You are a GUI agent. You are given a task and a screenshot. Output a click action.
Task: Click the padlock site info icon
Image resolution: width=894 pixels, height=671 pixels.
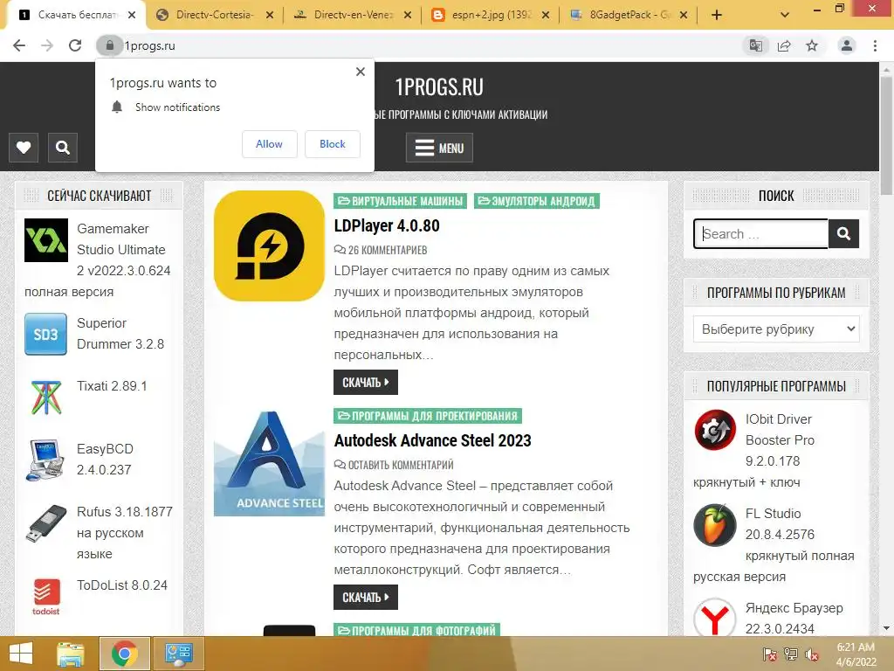point(109,45)
